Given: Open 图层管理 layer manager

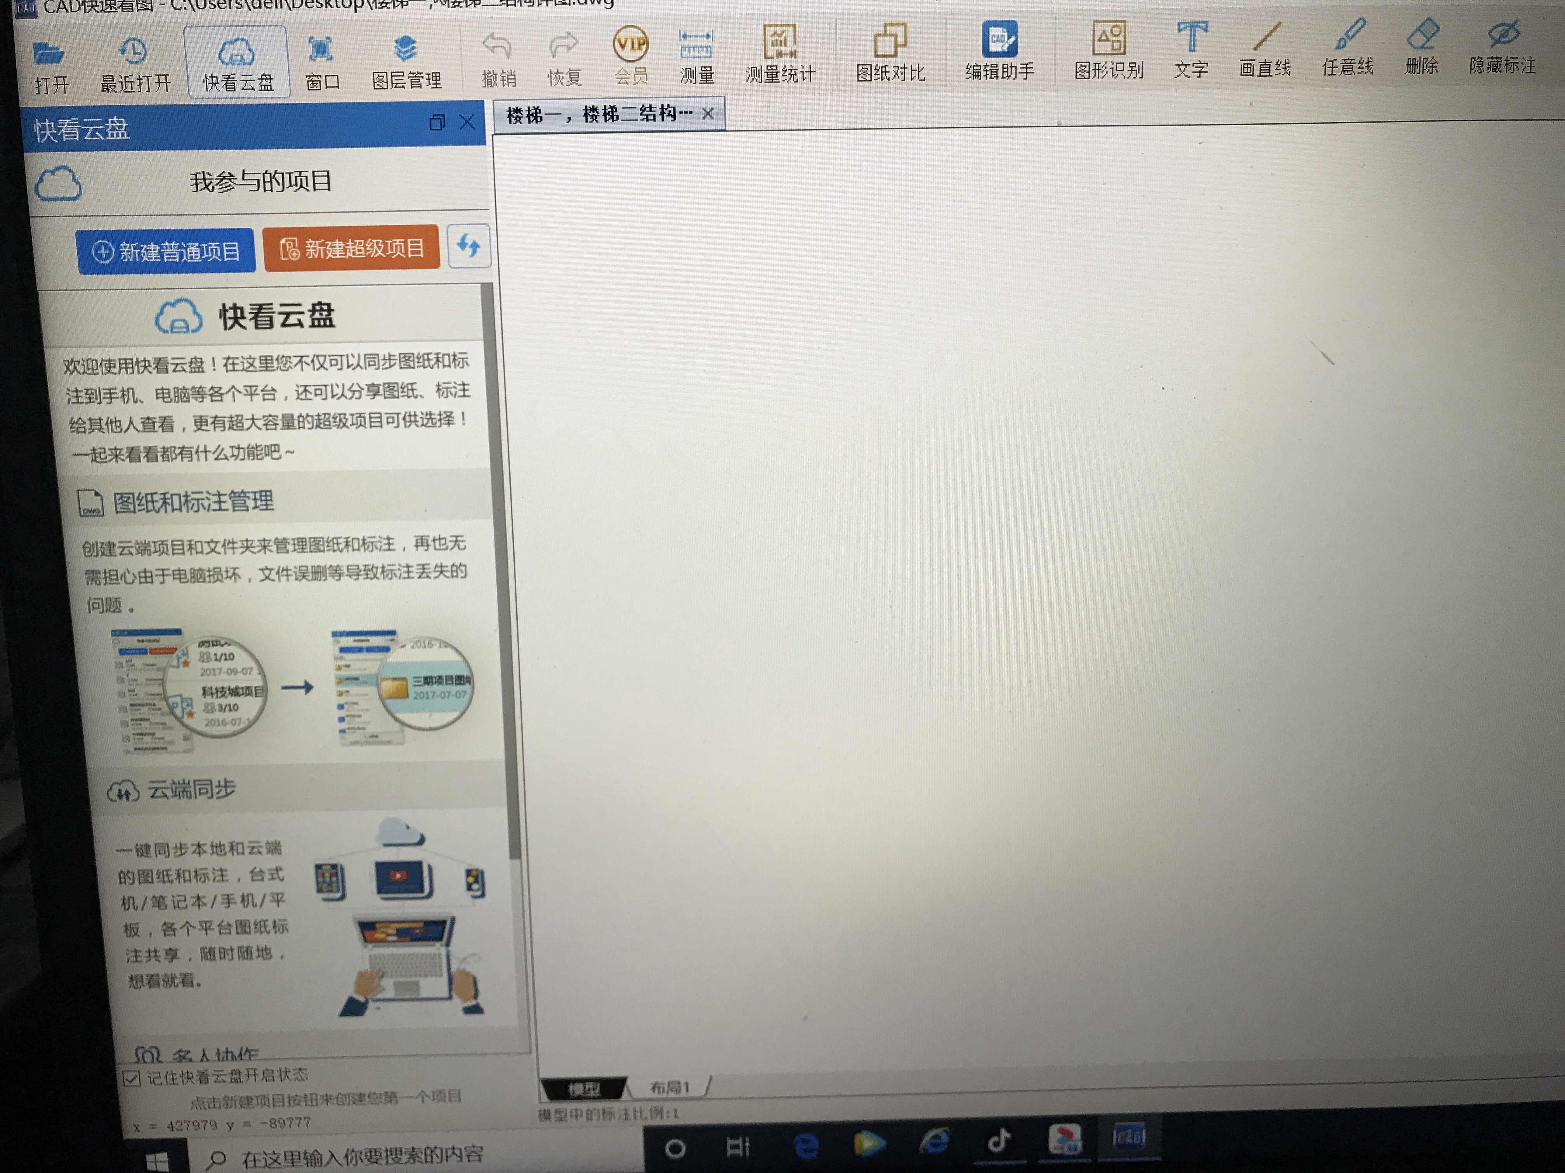Looking at the screenshot, I should point(406,62).
